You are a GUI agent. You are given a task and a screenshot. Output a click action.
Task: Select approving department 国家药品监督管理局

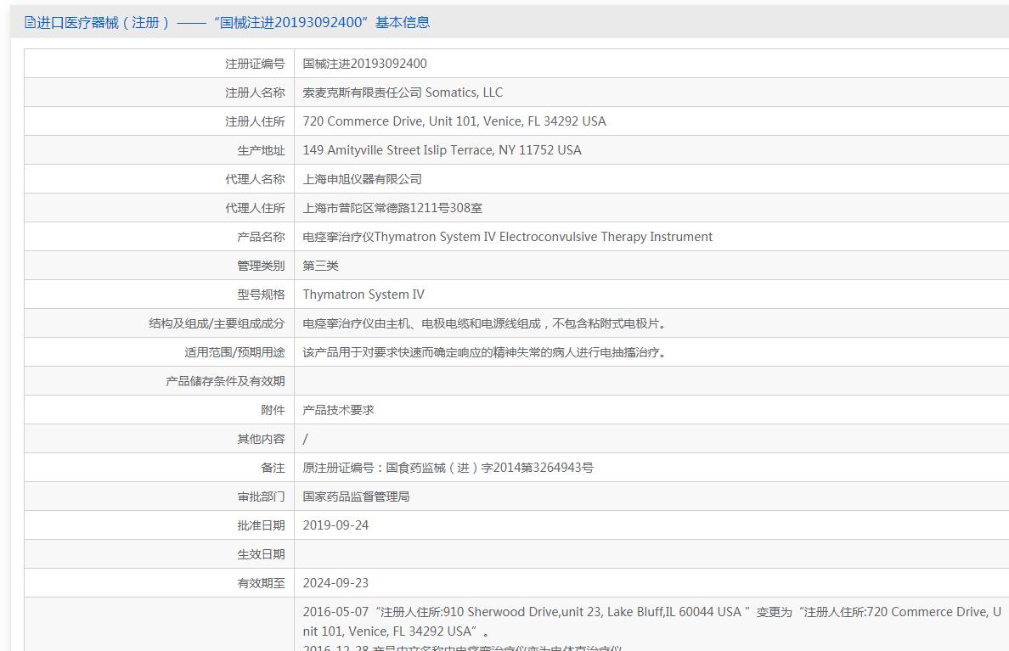(356, 497)
